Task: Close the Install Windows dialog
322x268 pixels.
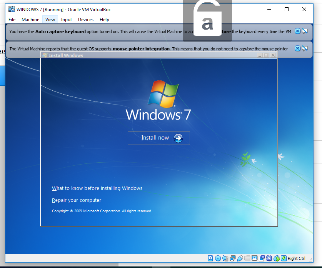Action: coord(273,55)
